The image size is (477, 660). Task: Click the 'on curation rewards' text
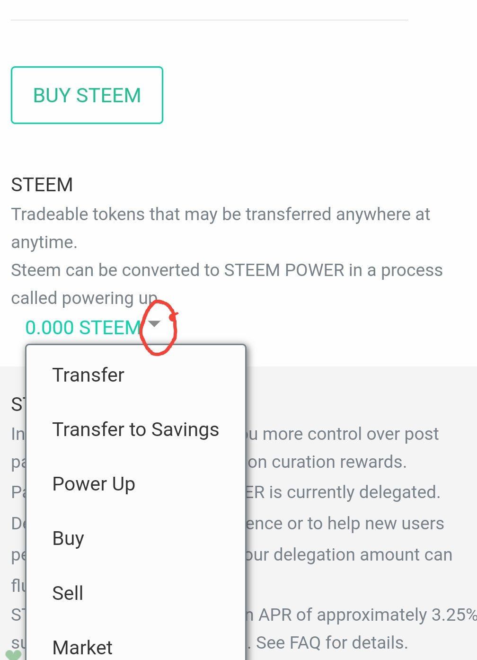pos(327,462)
